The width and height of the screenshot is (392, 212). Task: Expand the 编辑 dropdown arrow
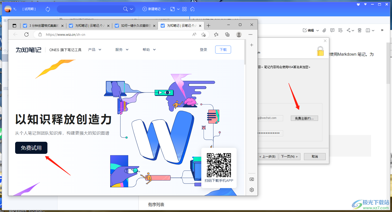[318, 30]
